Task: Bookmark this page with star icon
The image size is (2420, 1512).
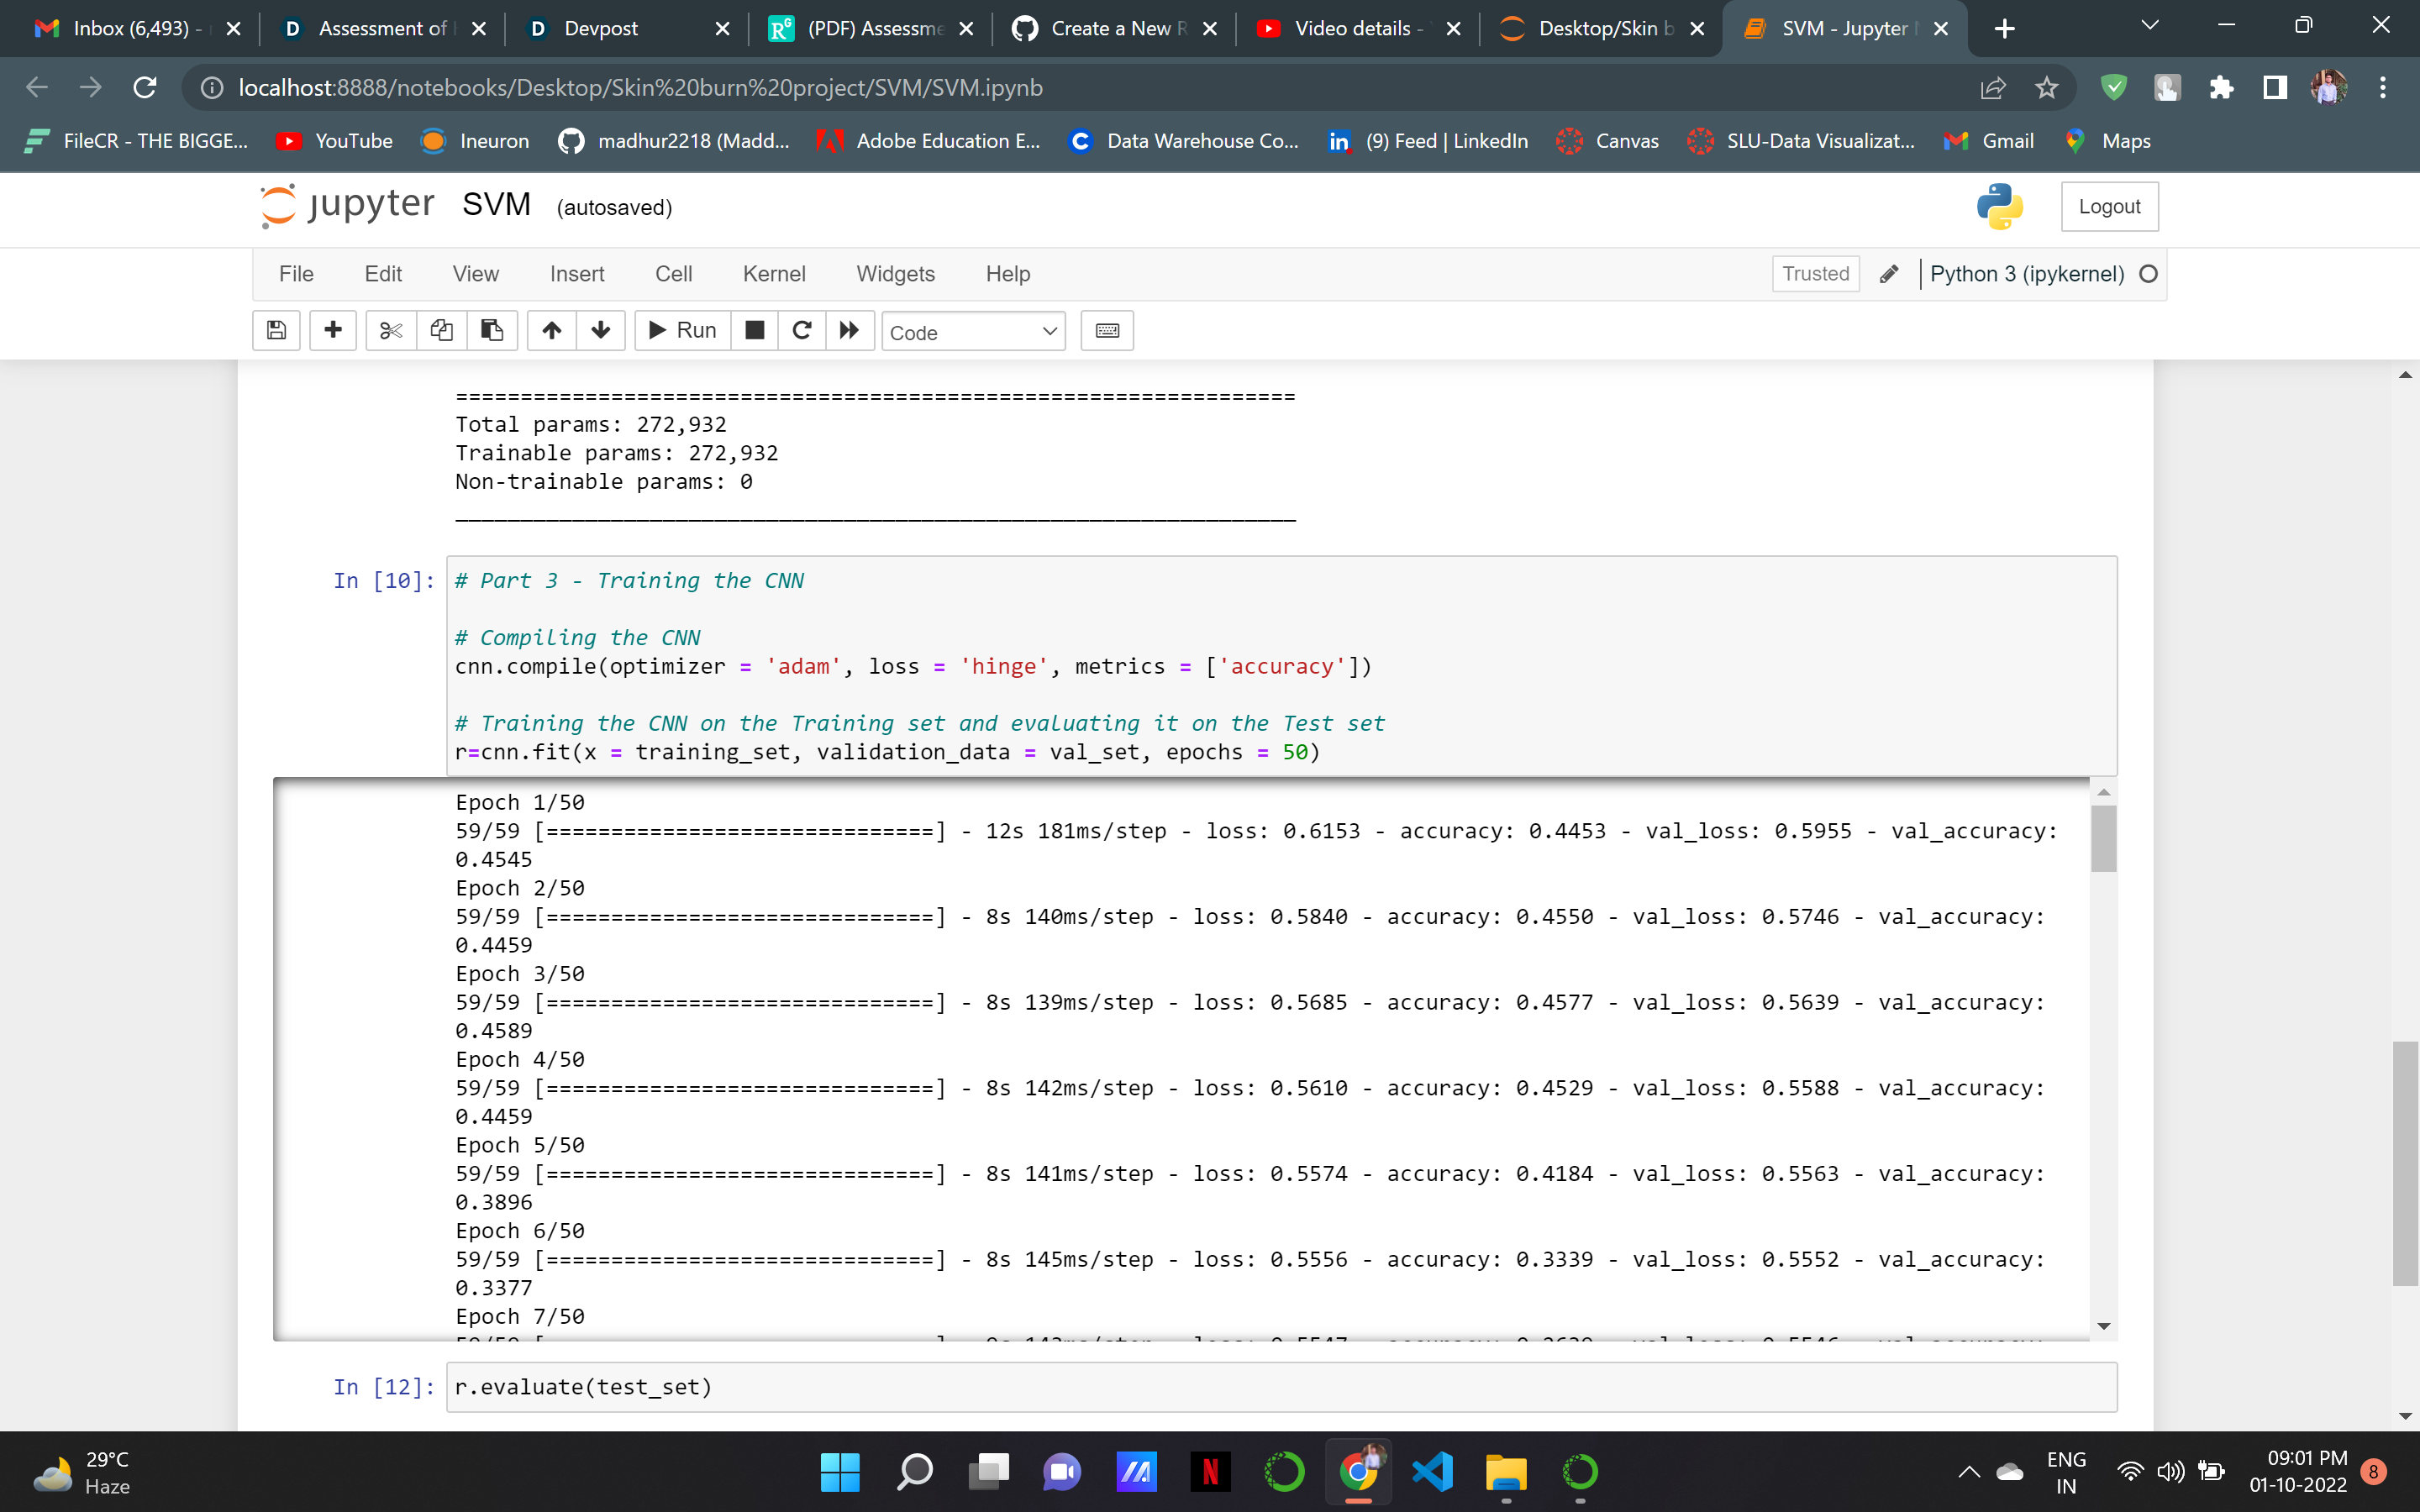Action: 2046,88
